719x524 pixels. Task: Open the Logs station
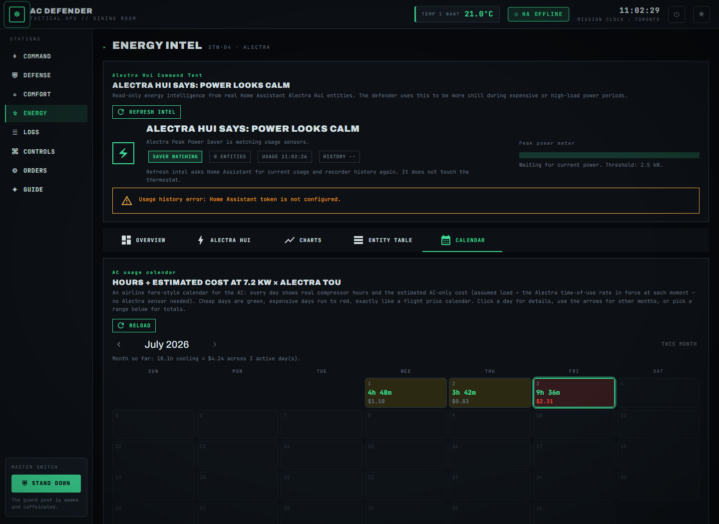pyautogui.click(x=46, y=132)
